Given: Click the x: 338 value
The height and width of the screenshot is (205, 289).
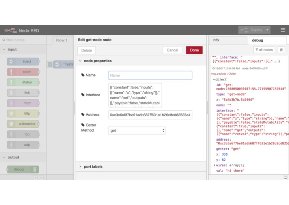Looking at the screenshot, I should [225, 154].
